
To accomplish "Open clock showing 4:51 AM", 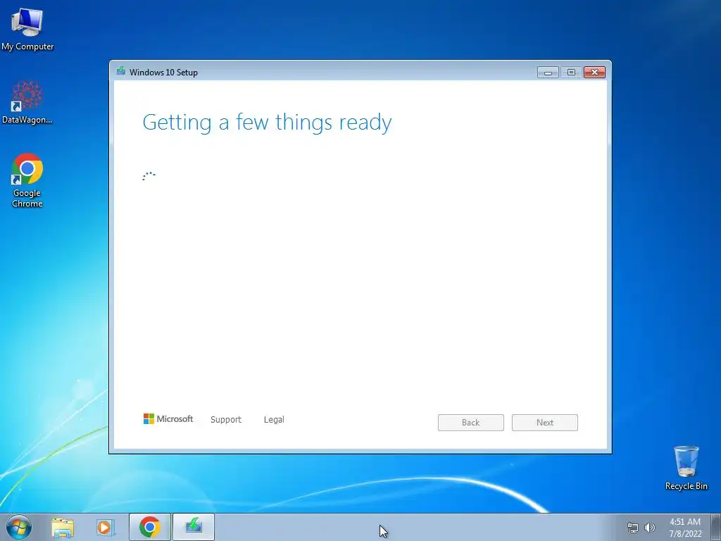I will [x=685, y=528].
